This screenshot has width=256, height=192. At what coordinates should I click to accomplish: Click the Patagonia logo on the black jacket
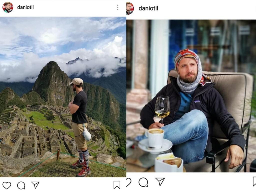197,101
